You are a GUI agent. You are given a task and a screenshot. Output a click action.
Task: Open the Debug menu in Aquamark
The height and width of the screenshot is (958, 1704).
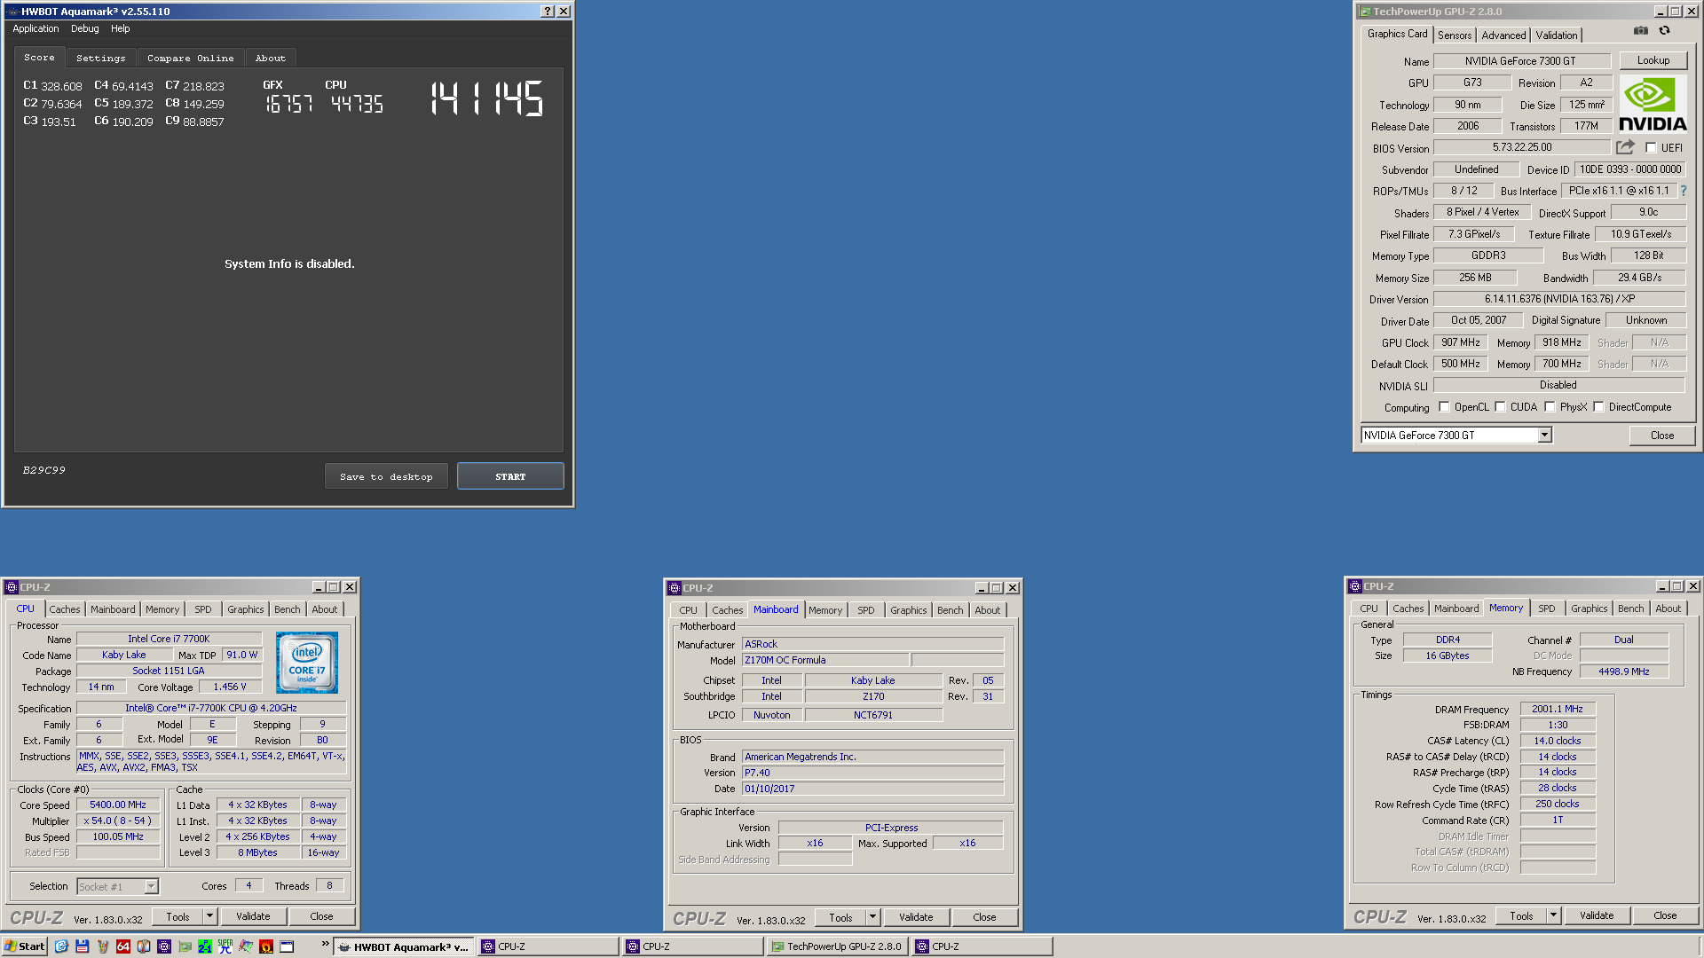tap(85, 28)
